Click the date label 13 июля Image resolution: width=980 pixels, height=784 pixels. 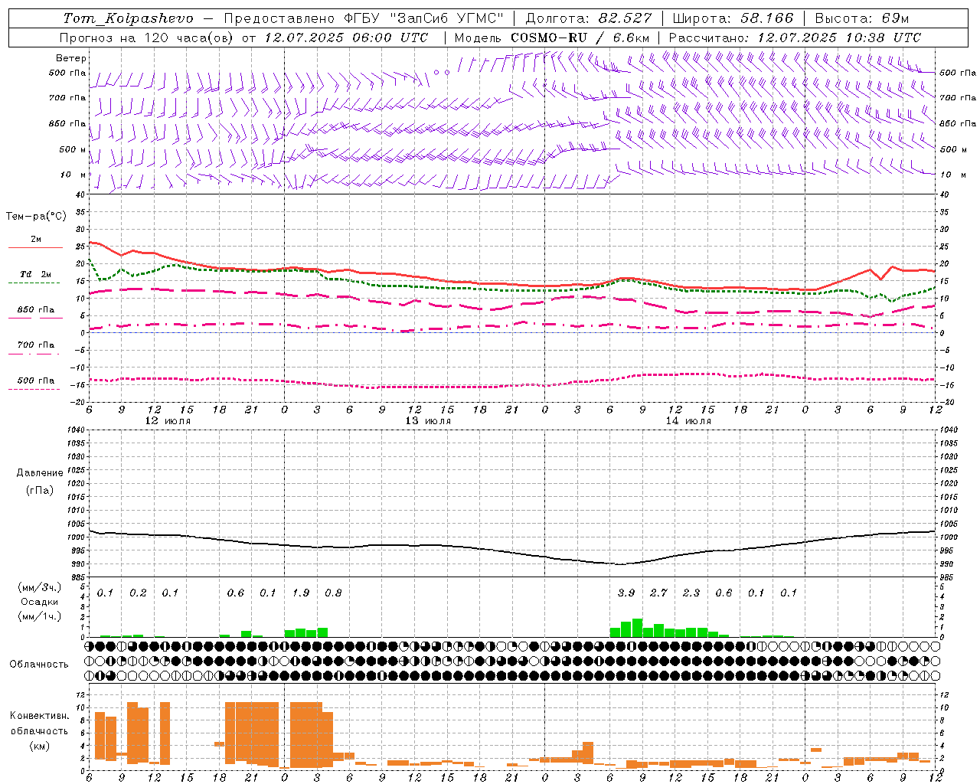428,421
